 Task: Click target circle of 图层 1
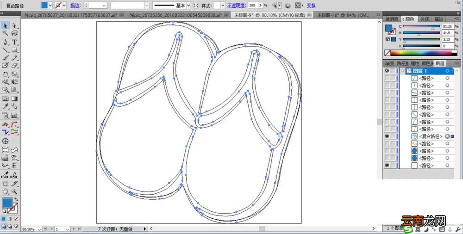coord(447,71)
